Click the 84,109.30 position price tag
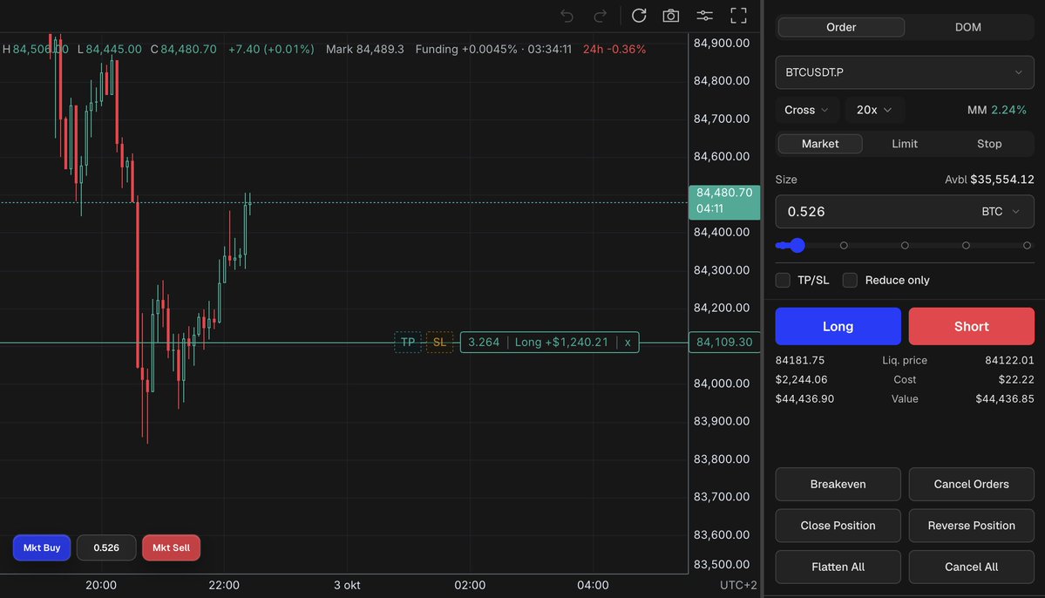1045x598 pixels. (724, 342)
